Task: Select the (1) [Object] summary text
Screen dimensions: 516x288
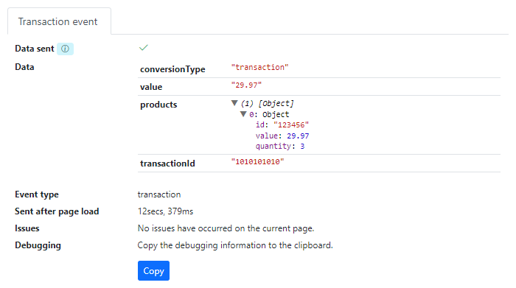Action: (x=267, y=104)
